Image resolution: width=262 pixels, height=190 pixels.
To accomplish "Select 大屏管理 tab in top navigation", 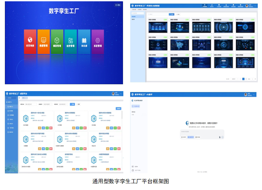I will (x=205, y=6).
